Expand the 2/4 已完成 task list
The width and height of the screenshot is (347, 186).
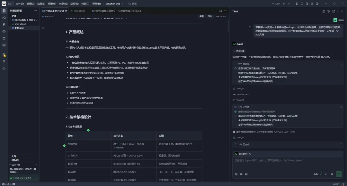[341, 145]
